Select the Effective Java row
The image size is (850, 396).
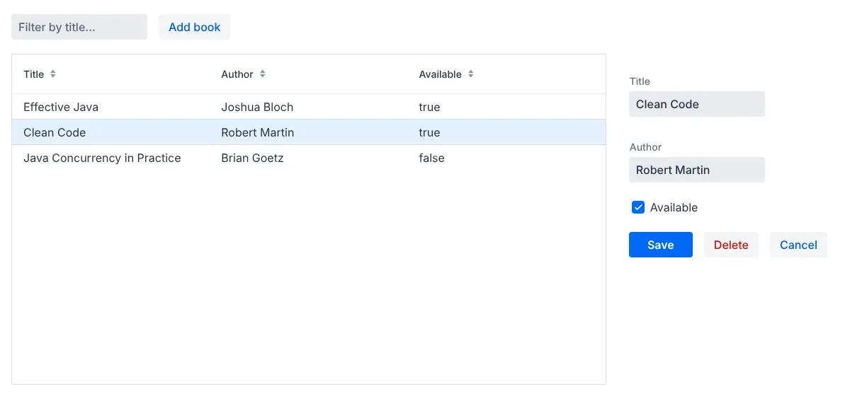(x=309, y=107)
